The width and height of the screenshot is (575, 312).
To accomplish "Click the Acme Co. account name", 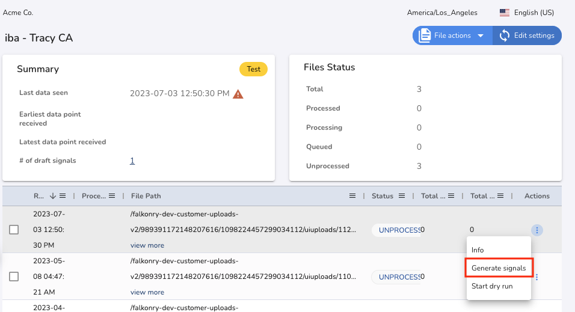I will click(18, 13).
